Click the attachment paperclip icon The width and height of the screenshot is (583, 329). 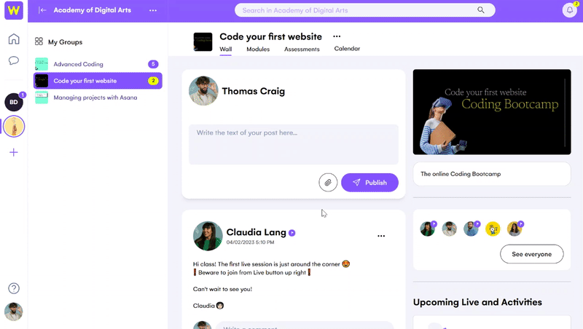328,182
